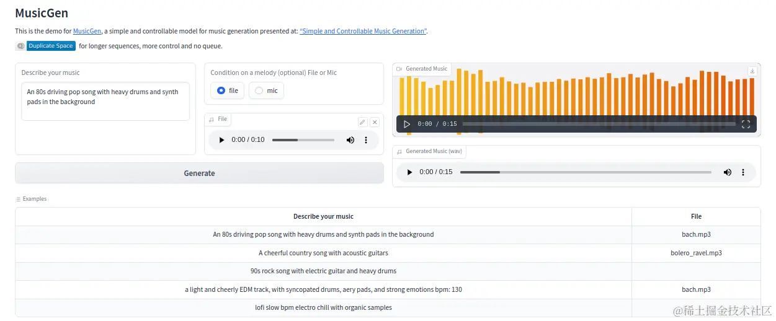Click the MusicGen page title
The width and height of the screenshot is (776, 321).
(42, 13)
